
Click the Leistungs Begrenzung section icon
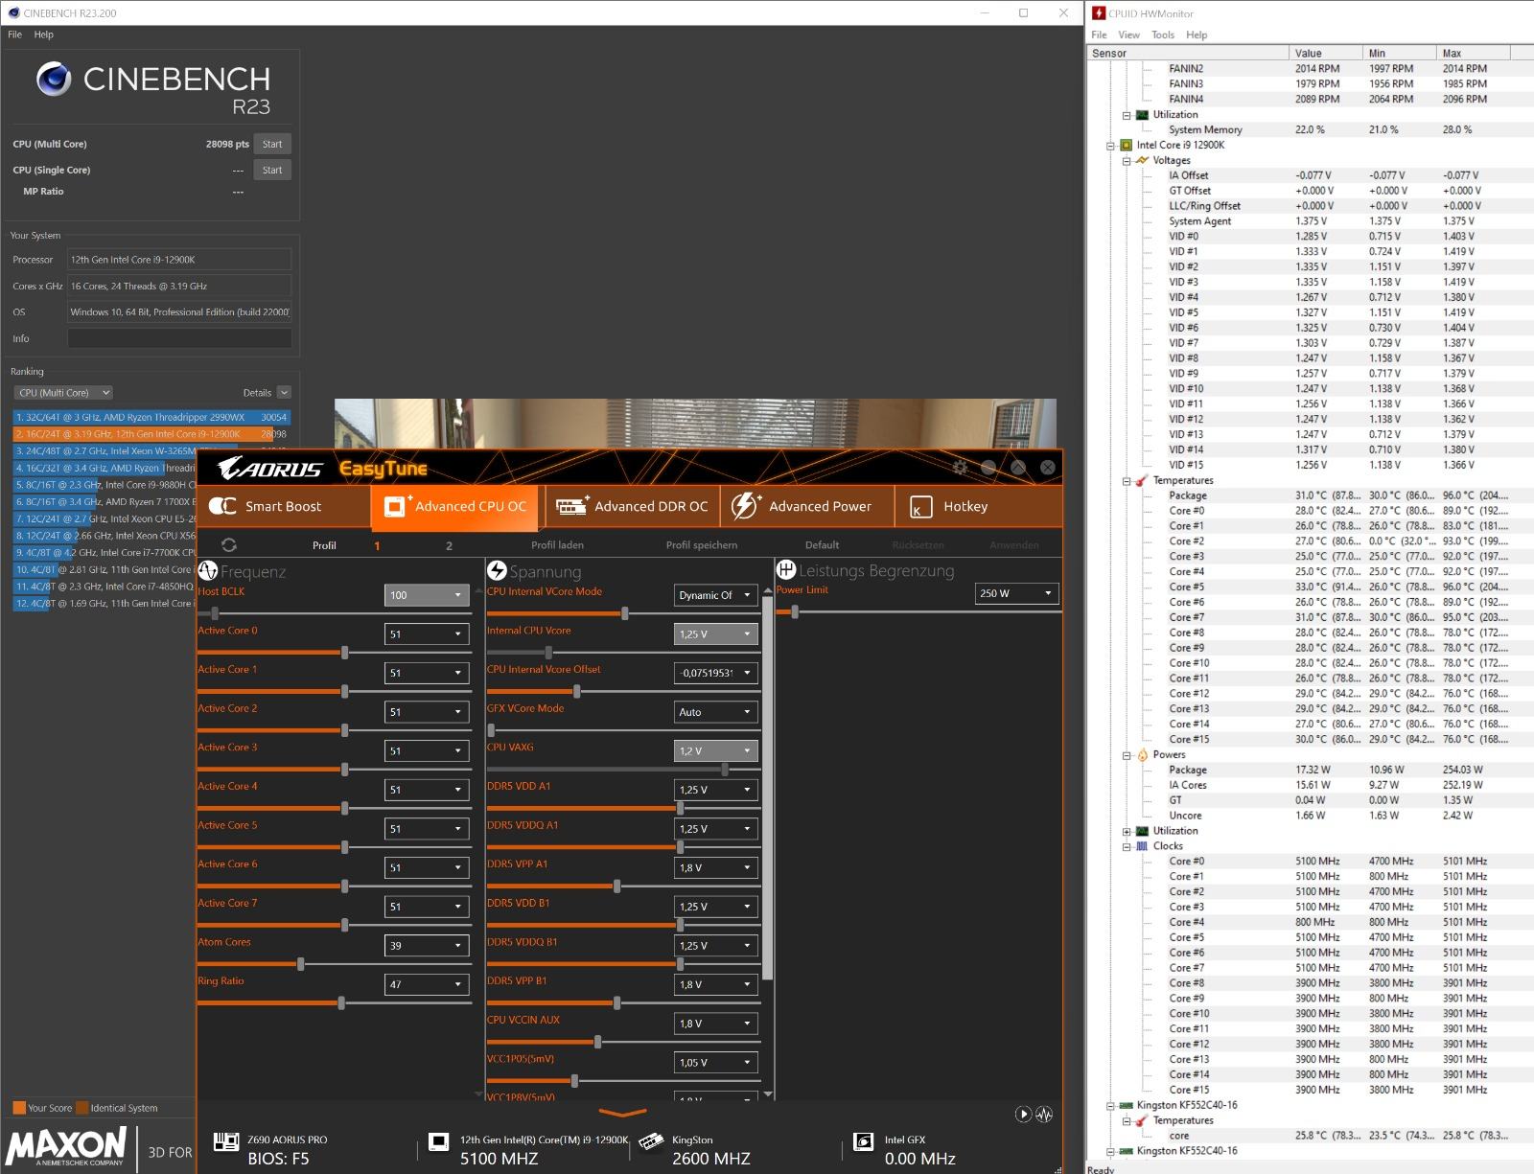coord(786,570)
